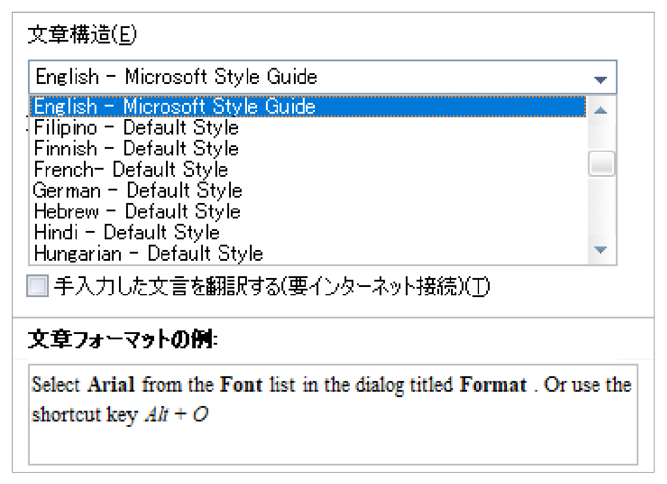
Task: Enable 手入力した文言を翻訳する checkbox
Action: (37, 286)
